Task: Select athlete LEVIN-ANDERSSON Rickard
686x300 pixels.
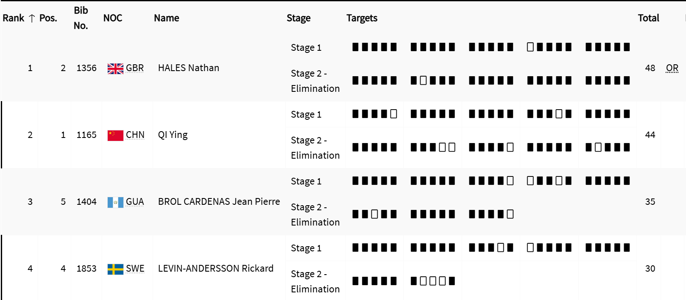Action: pyautogui.click(x=215, y=269)
